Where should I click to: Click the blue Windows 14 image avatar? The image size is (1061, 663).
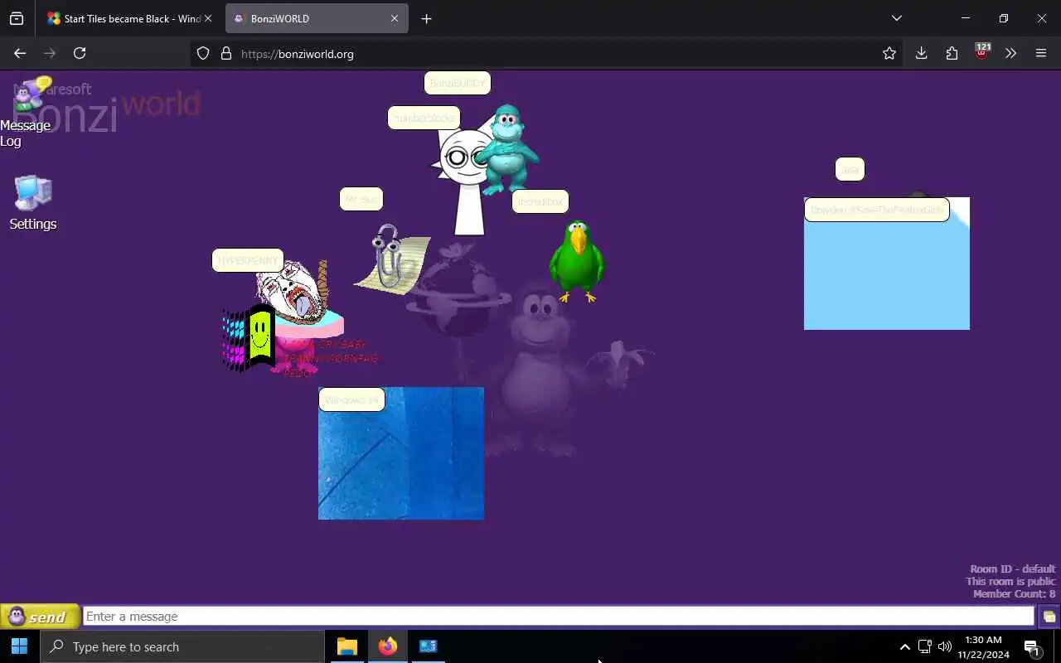click(x=401, y=453)
